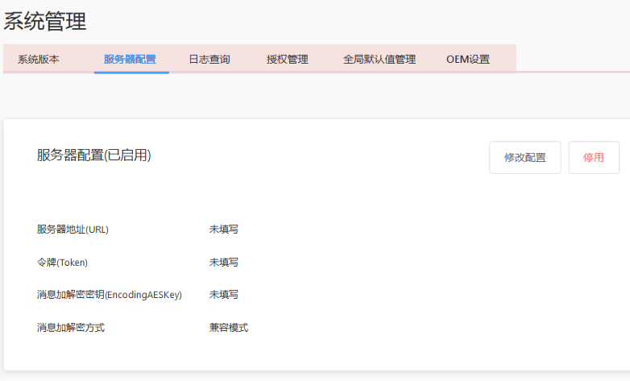Click the 消息加解密密钥(EncodingAESKey) label
Image resolution: width=630 pixels, height=381 pixels.
(x=110, y=295)
